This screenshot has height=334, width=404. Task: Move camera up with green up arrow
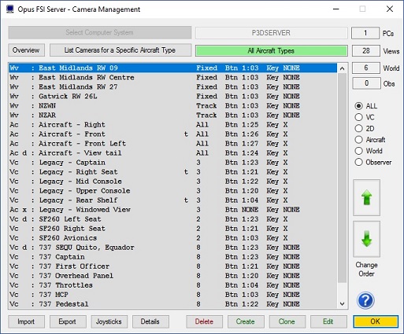point(366,197)
